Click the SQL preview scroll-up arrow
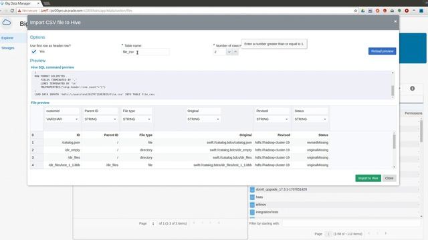Viewport: 428px width, 240px height. (393, 73)
